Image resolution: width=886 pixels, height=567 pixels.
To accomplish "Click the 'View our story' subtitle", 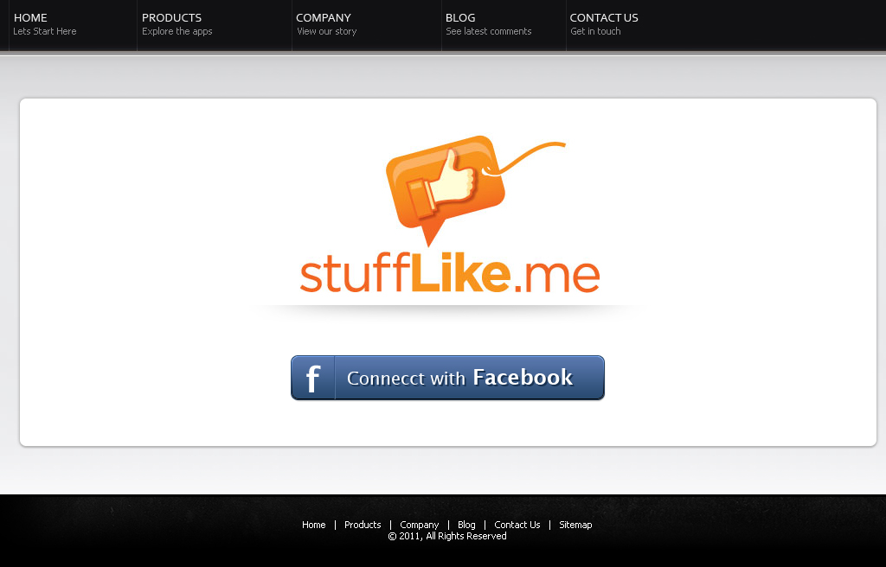I will click(326, 31).
